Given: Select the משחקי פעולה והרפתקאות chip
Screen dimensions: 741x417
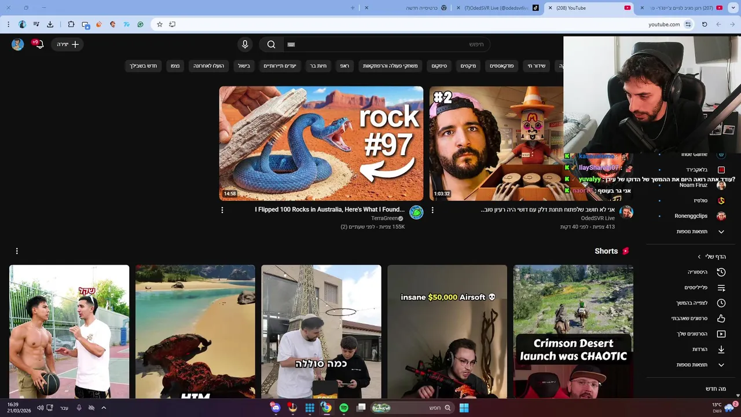Looking at the screenshot, I should click(x=390, y=66).
